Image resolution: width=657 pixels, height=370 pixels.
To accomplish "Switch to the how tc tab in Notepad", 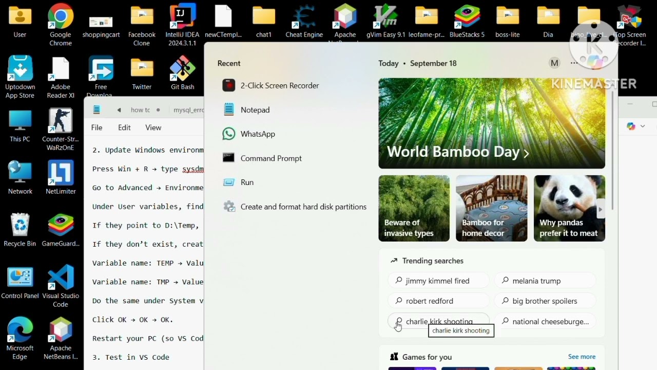I will (x=140, y=110).
